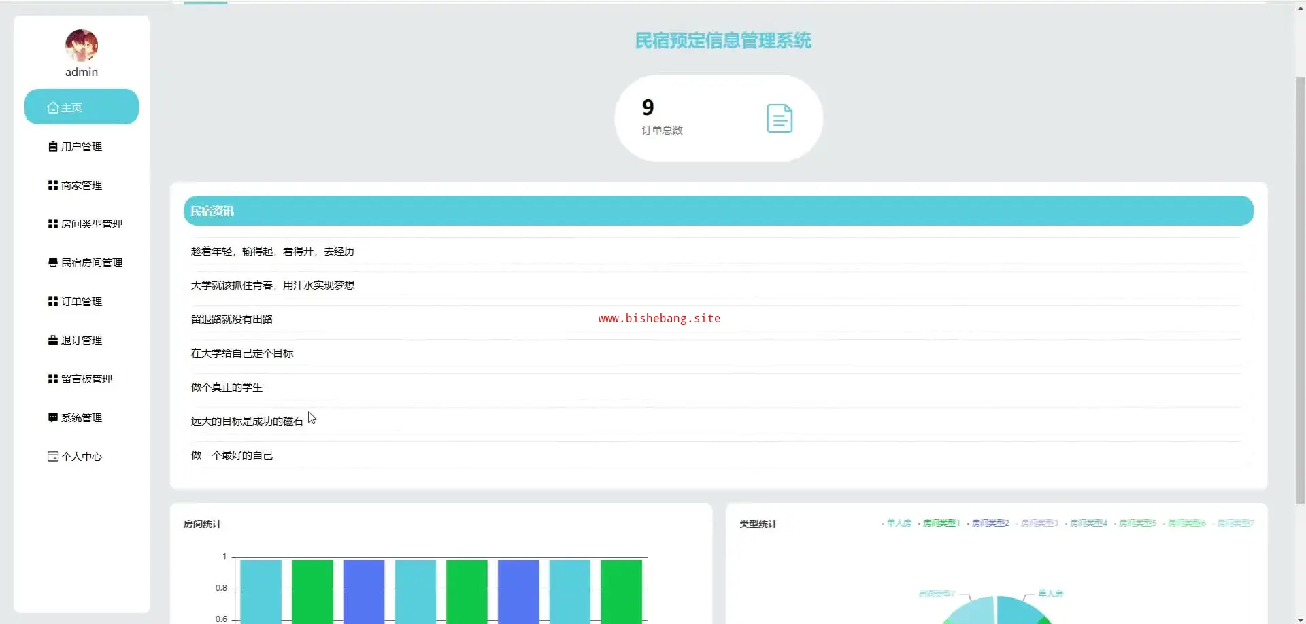
Task: Open the 房间类型管理 menu
Action: (82, 224)
